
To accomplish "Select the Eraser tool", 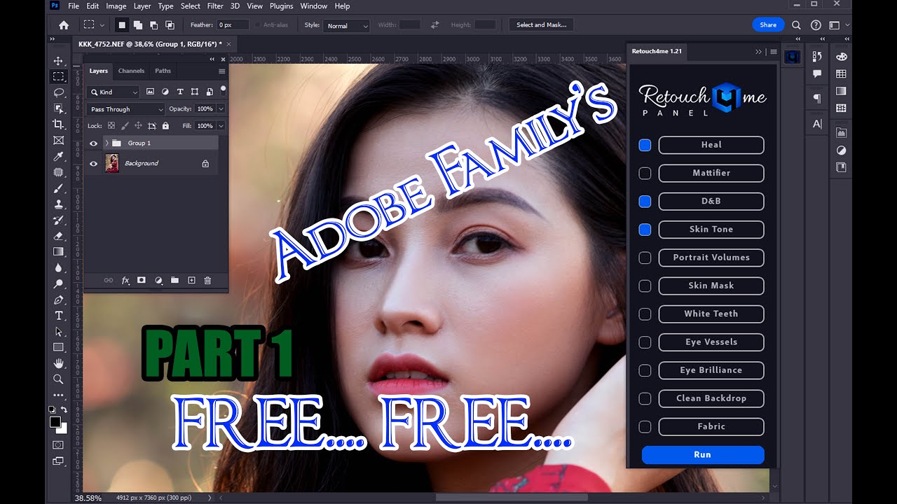I will click(x=59, y=236).
